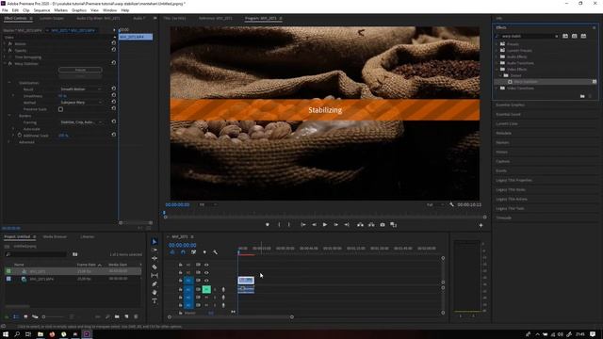Viewport: 603px width, 339px height.
Task: Click Mark In in Program monitor
Action: [279, 225]
